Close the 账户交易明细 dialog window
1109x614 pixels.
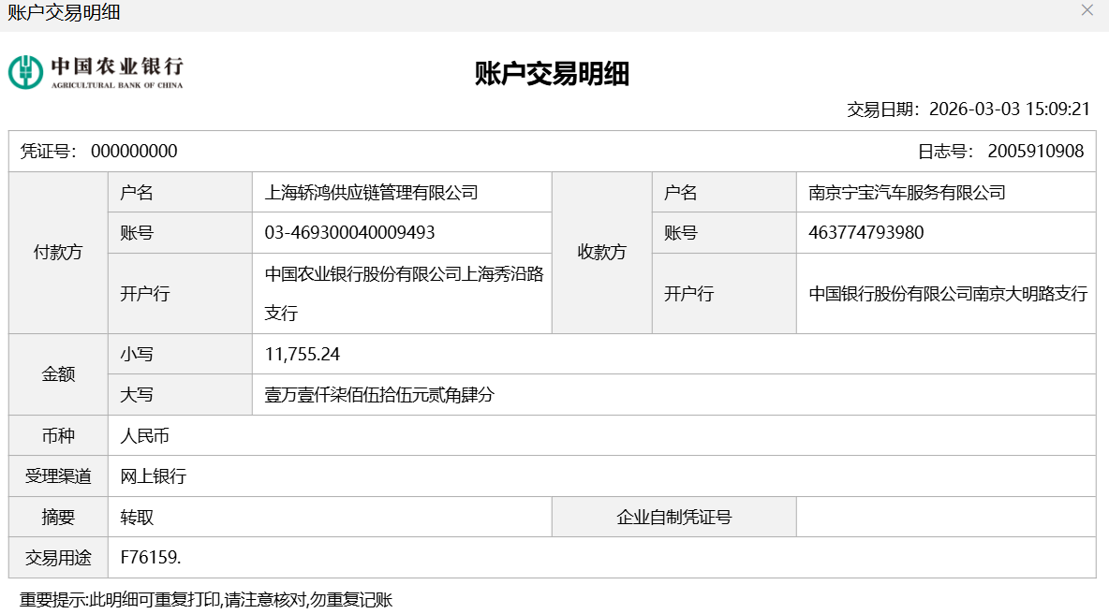[x=1087, y=10]
